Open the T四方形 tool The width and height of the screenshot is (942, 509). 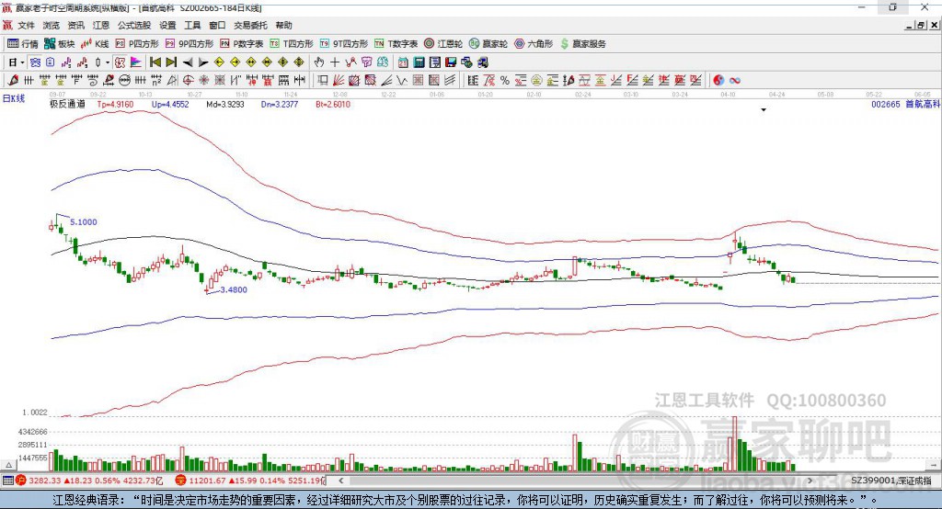[292, 44]
